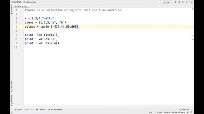Click the tuple_ops.py breadcrumb in navigation bar
Viewport: 204px width, 114px height.
point(30,2)
